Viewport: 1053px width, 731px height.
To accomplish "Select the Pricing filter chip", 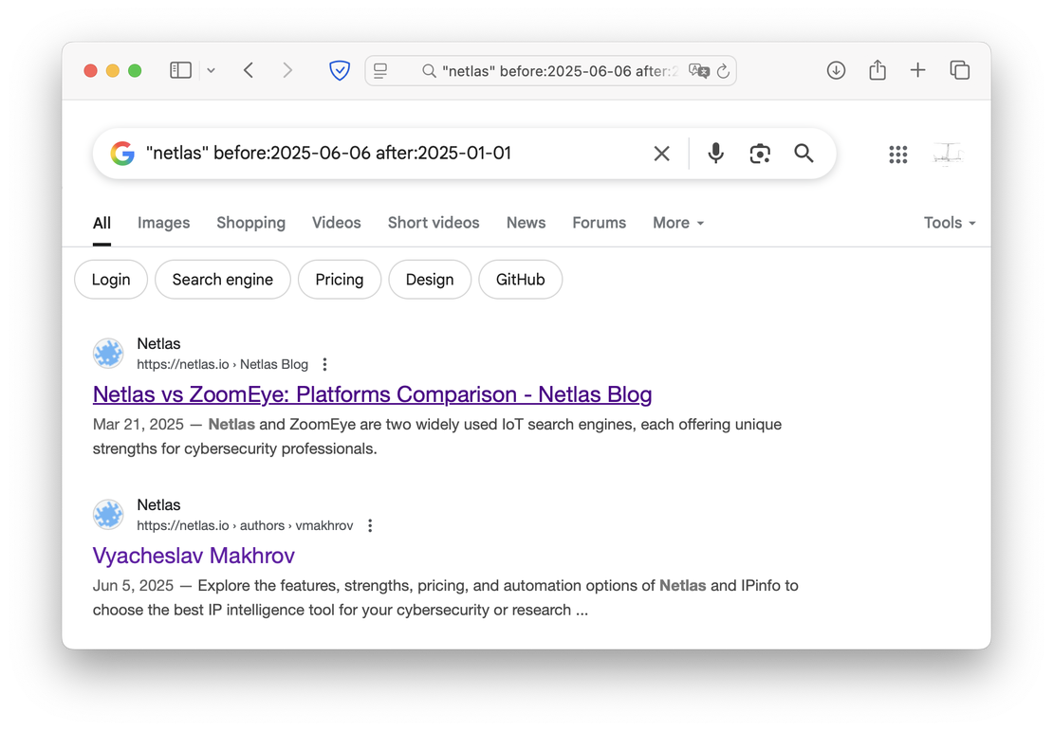I will click(x=340, y=280).
